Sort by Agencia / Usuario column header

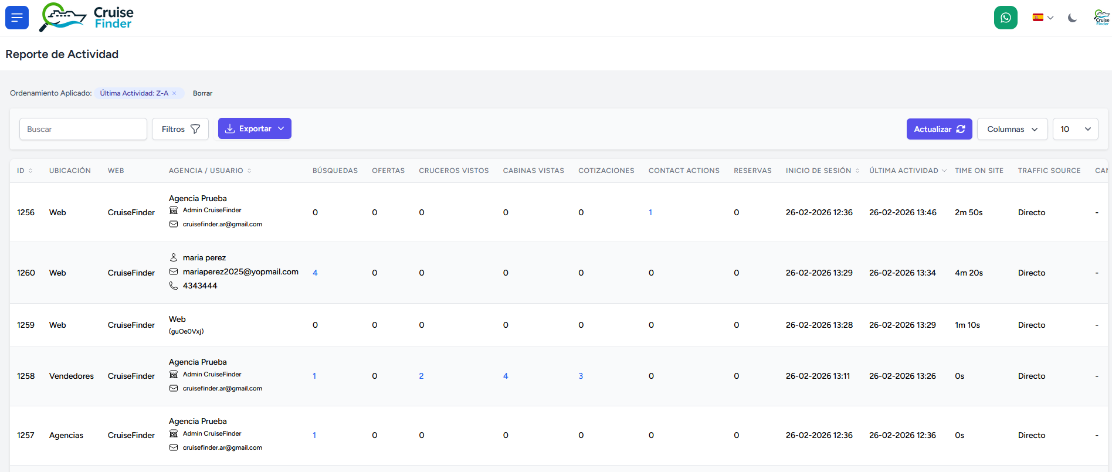209,171
